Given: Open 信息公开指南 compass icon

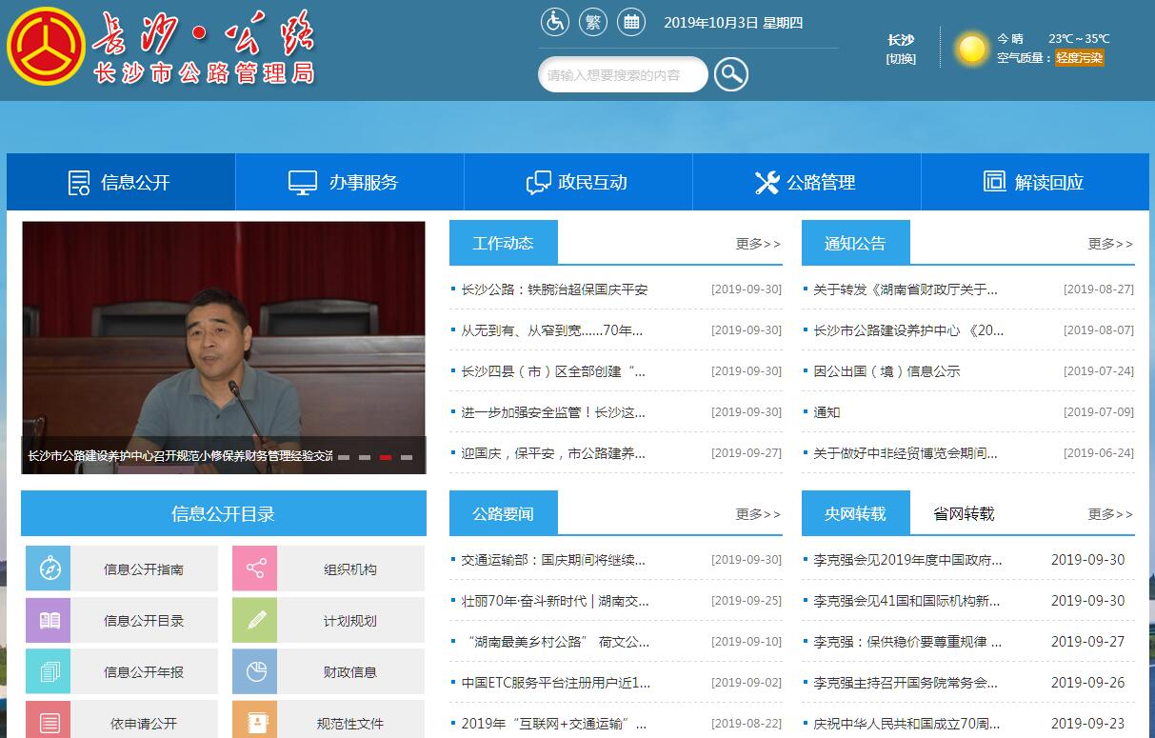Looking at the screenshot, I should (x=50, y=568).
